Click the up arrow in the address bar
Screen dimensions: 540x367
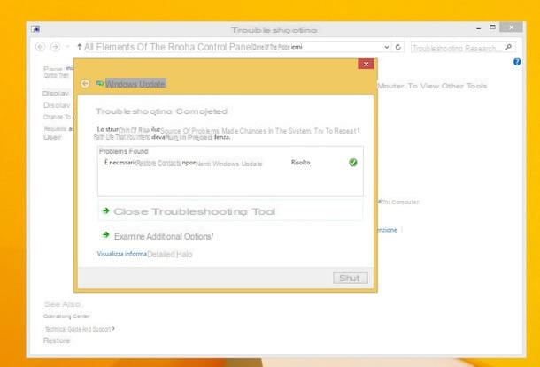(80, 47)
